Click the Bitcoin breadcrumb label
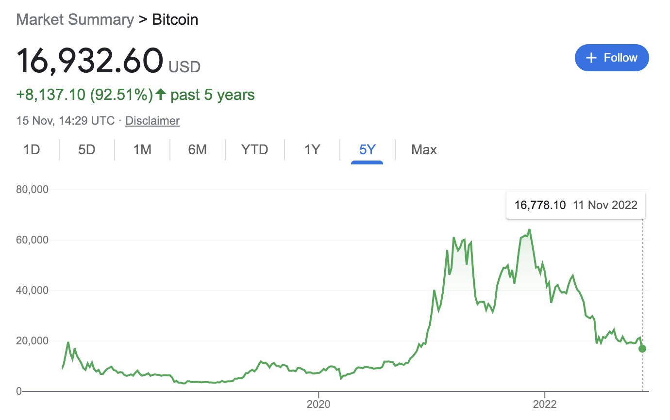The height and width of the screenshot is (420, 670). click(175, 19)
